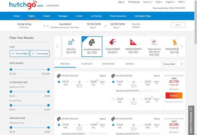This screenshot has width=197, height=135.
Task: Click left arrow beside Auckland destination
Action: (45, 26)
